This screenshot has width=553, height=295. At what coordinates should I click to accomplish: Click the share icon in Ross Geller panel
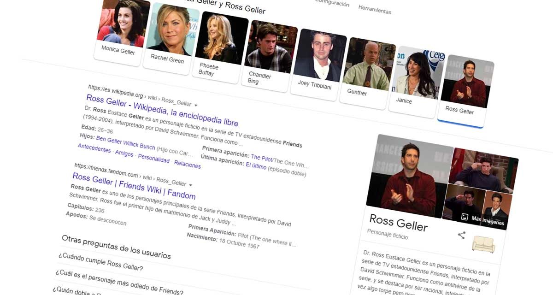point(461,235)
